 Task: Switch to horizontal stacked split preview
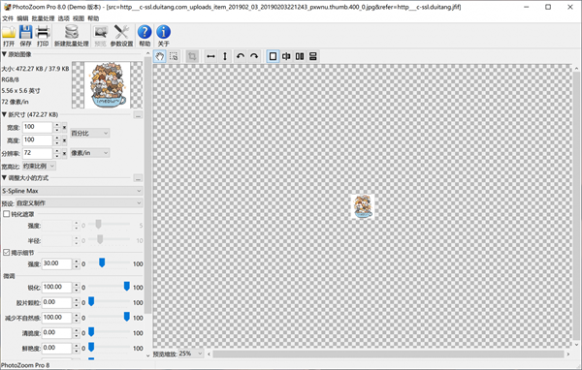click(313, 56)
